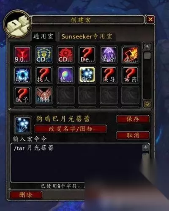
Task: Switch to the 通用宏 tab
Action: 43,36
